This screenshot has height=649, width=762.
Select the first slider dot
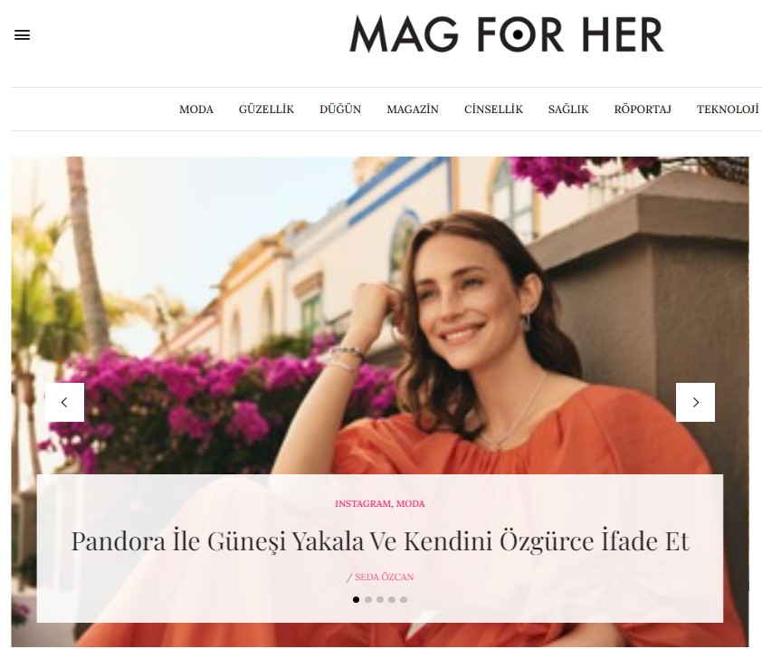click(357, 599)
